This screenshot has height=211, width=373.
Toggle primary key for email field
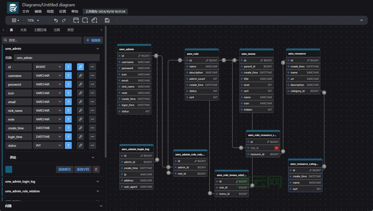click(80, 102)
